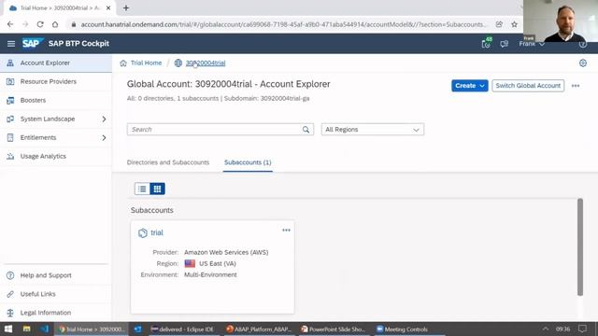Click the browser share page icon
Image resolution: width=598 pixels, height=336 pixels.
(499, 24)
